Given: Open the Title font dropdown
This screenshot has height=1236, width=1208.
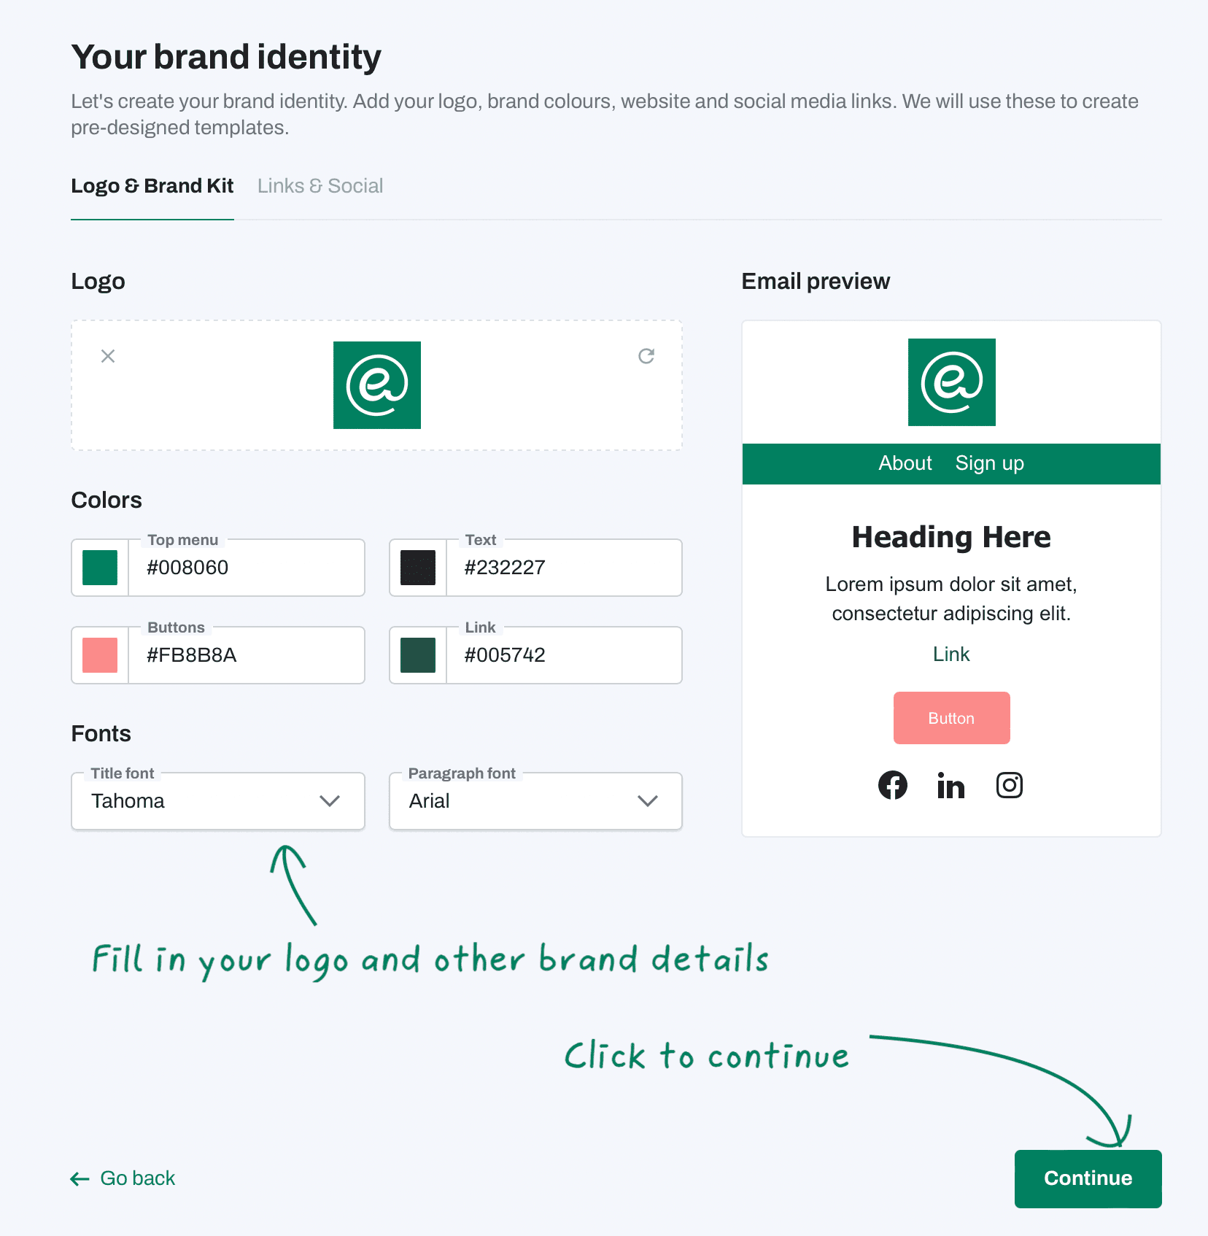Looking at the screenshot, I should (218, 801).
